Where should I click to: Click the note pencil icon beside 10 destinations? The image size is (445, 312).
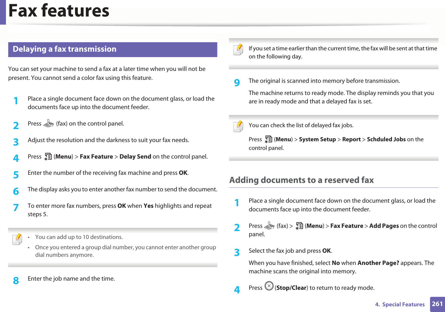[17, 239]
